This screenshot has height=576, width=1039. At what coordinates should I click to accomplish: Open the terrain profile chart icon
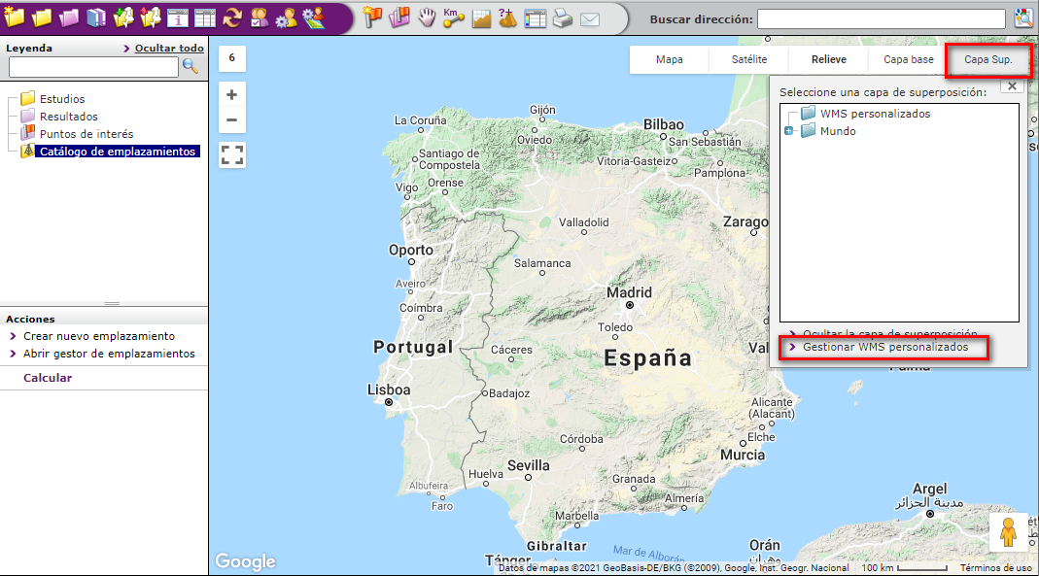point(482,18)
